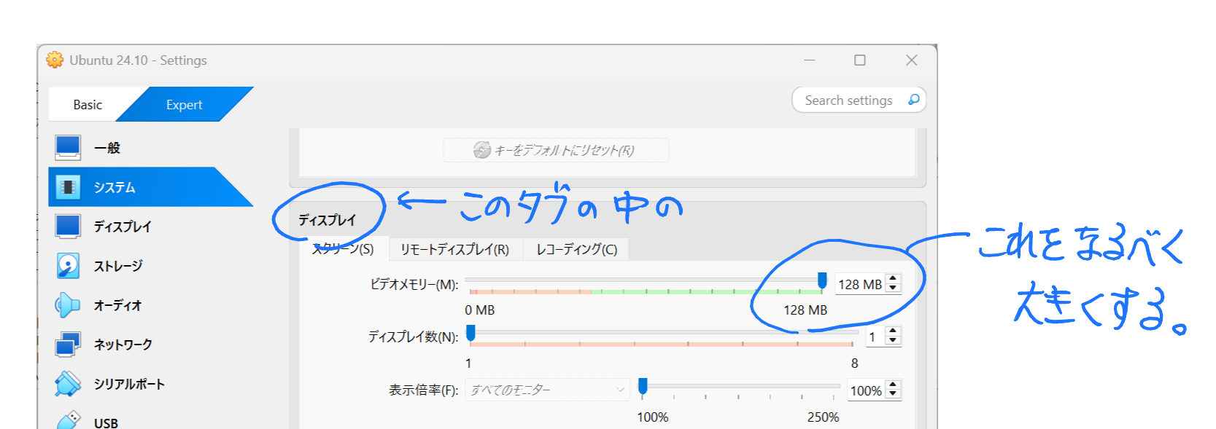This screenshot has width=1216, height=429.
Task: Click the Search settings input field
Action: (848, 101)
